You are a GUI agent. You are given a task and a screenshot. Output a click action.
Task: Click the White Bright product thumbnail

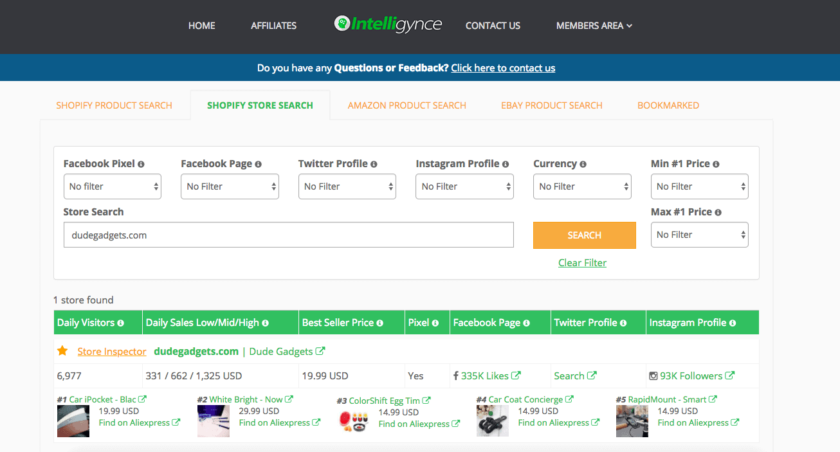214,421
